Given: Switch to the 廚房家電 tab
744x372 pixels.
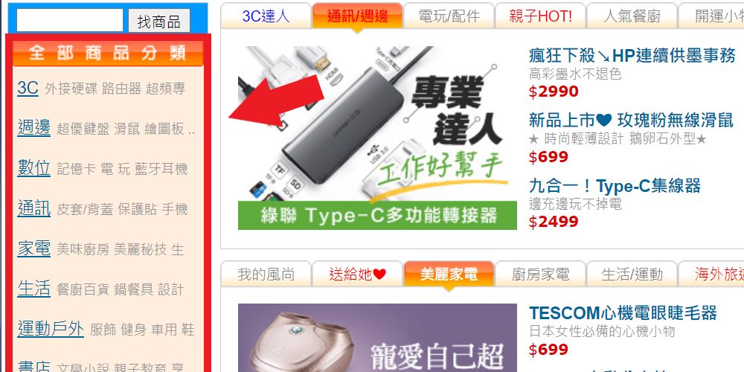Looking at the screenshot, I should [540, 275].
